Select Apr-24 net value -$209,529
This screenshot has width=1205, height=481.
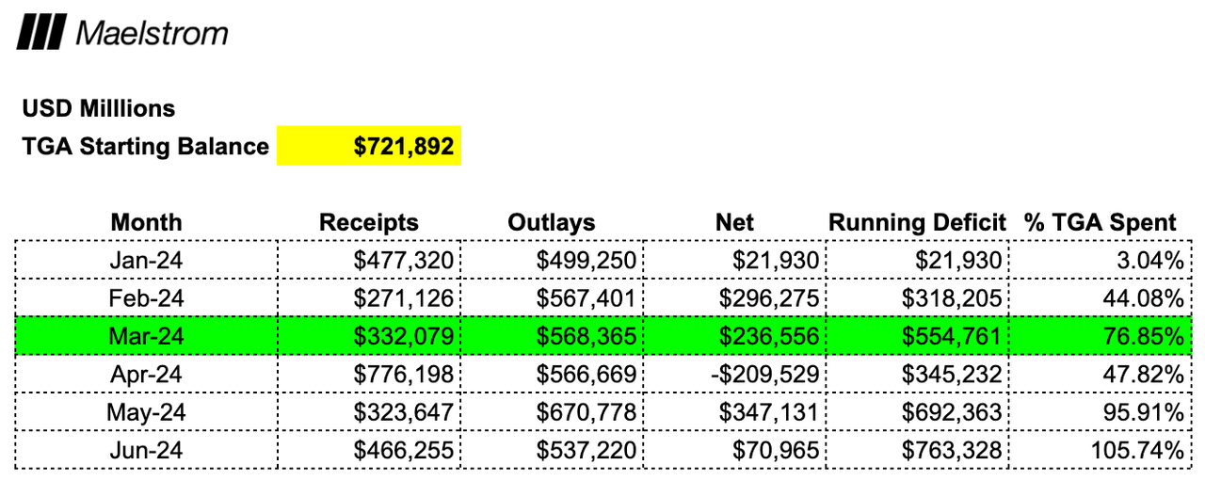tap(734, 374)
